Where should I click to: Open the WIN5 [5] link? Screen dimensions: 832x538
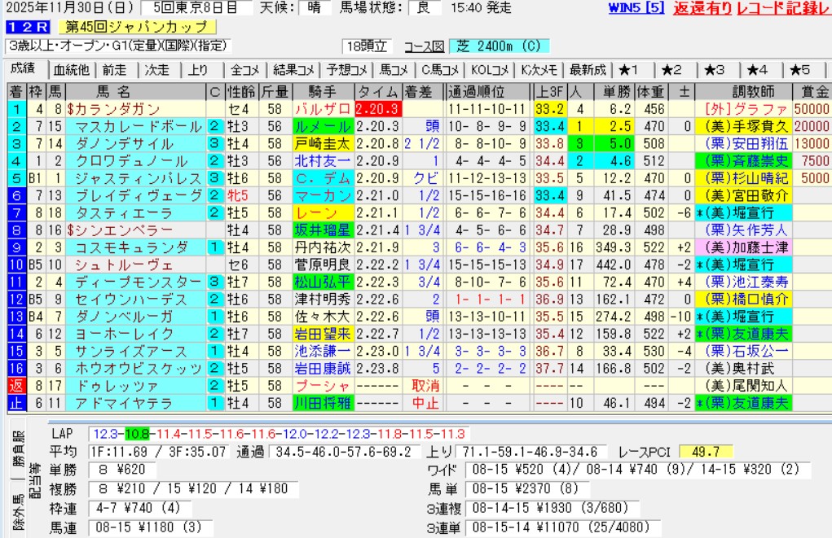pos(636,8)
